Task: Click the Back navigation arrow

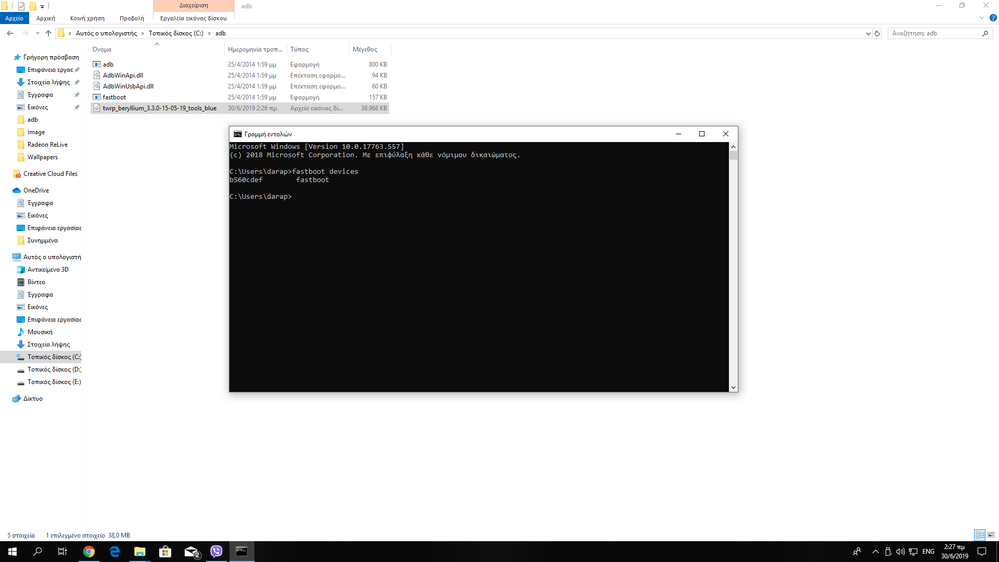Action: pyautogui.click(x=10, y=33)
